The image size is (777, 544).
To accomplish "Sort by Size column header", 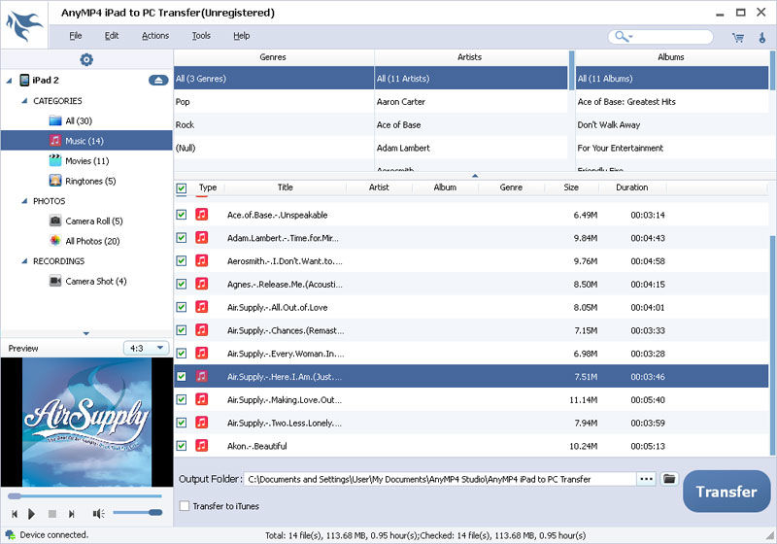I will (571, 187).
